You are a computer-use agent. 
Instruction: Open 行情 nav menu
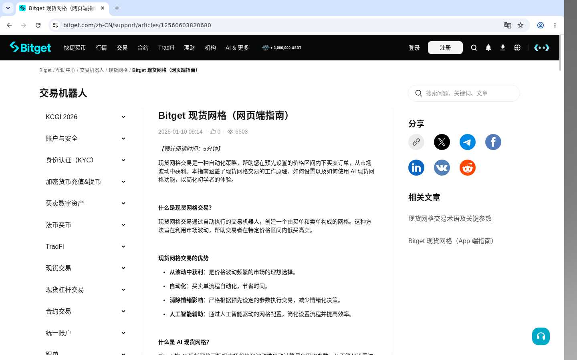pyautogui.click(x=101, y=48)
